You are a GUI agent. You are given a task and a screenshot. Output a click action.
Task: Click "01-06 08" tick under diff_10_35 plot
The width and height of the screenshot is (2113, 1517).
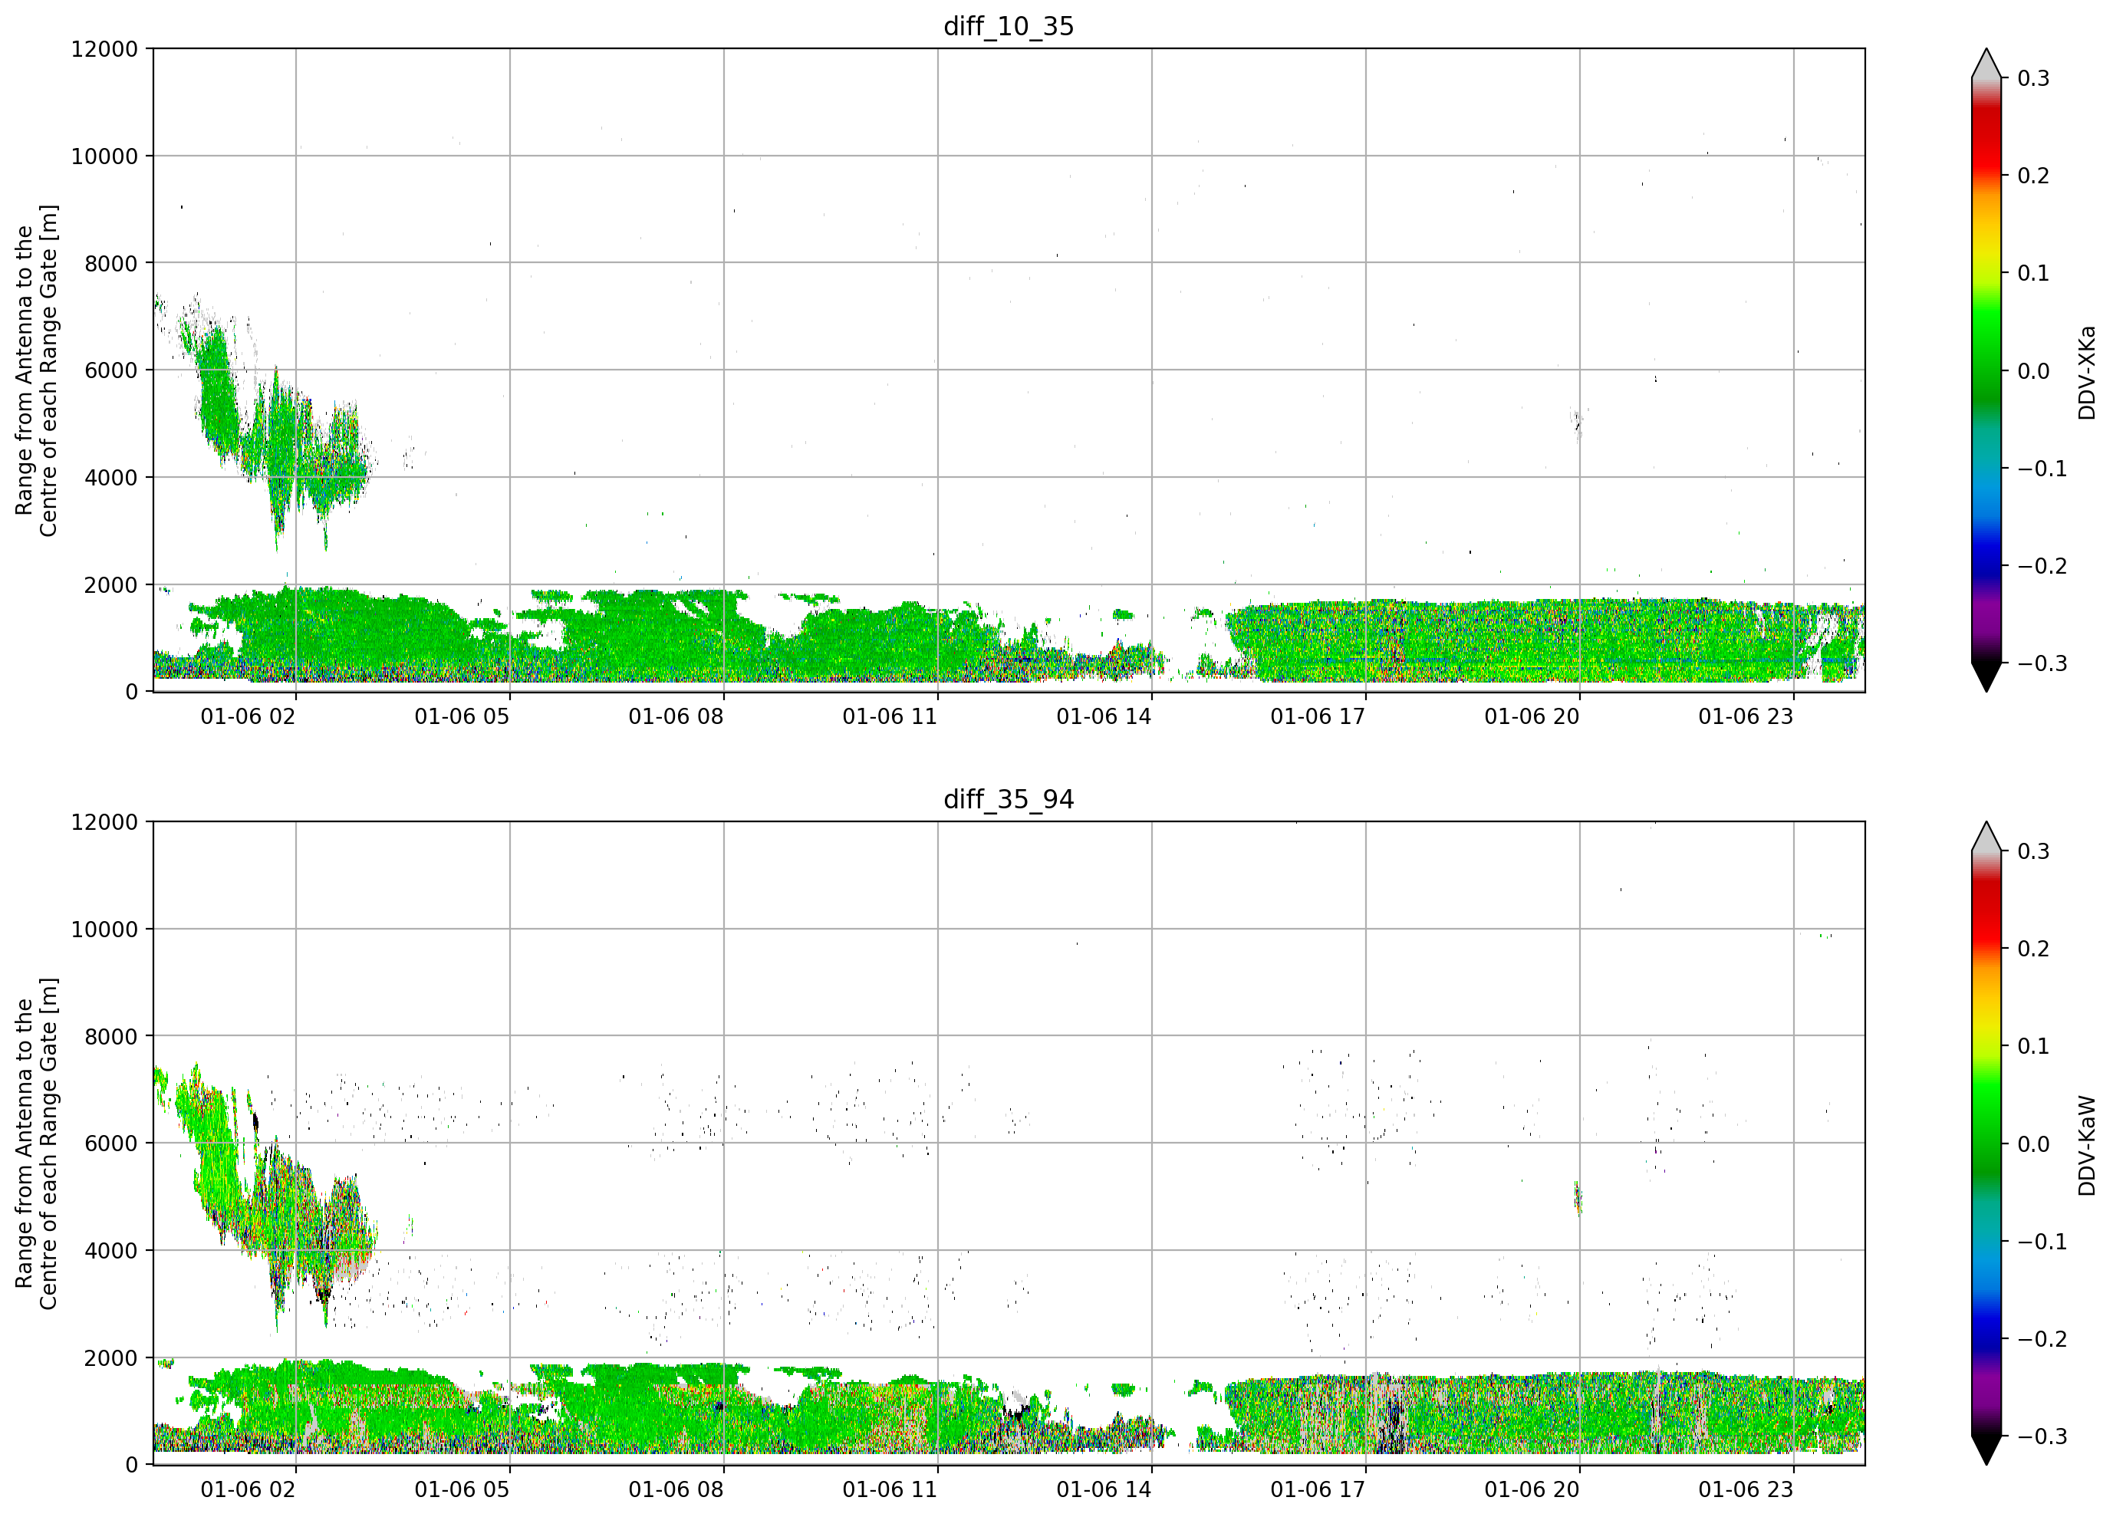point(676,716)
